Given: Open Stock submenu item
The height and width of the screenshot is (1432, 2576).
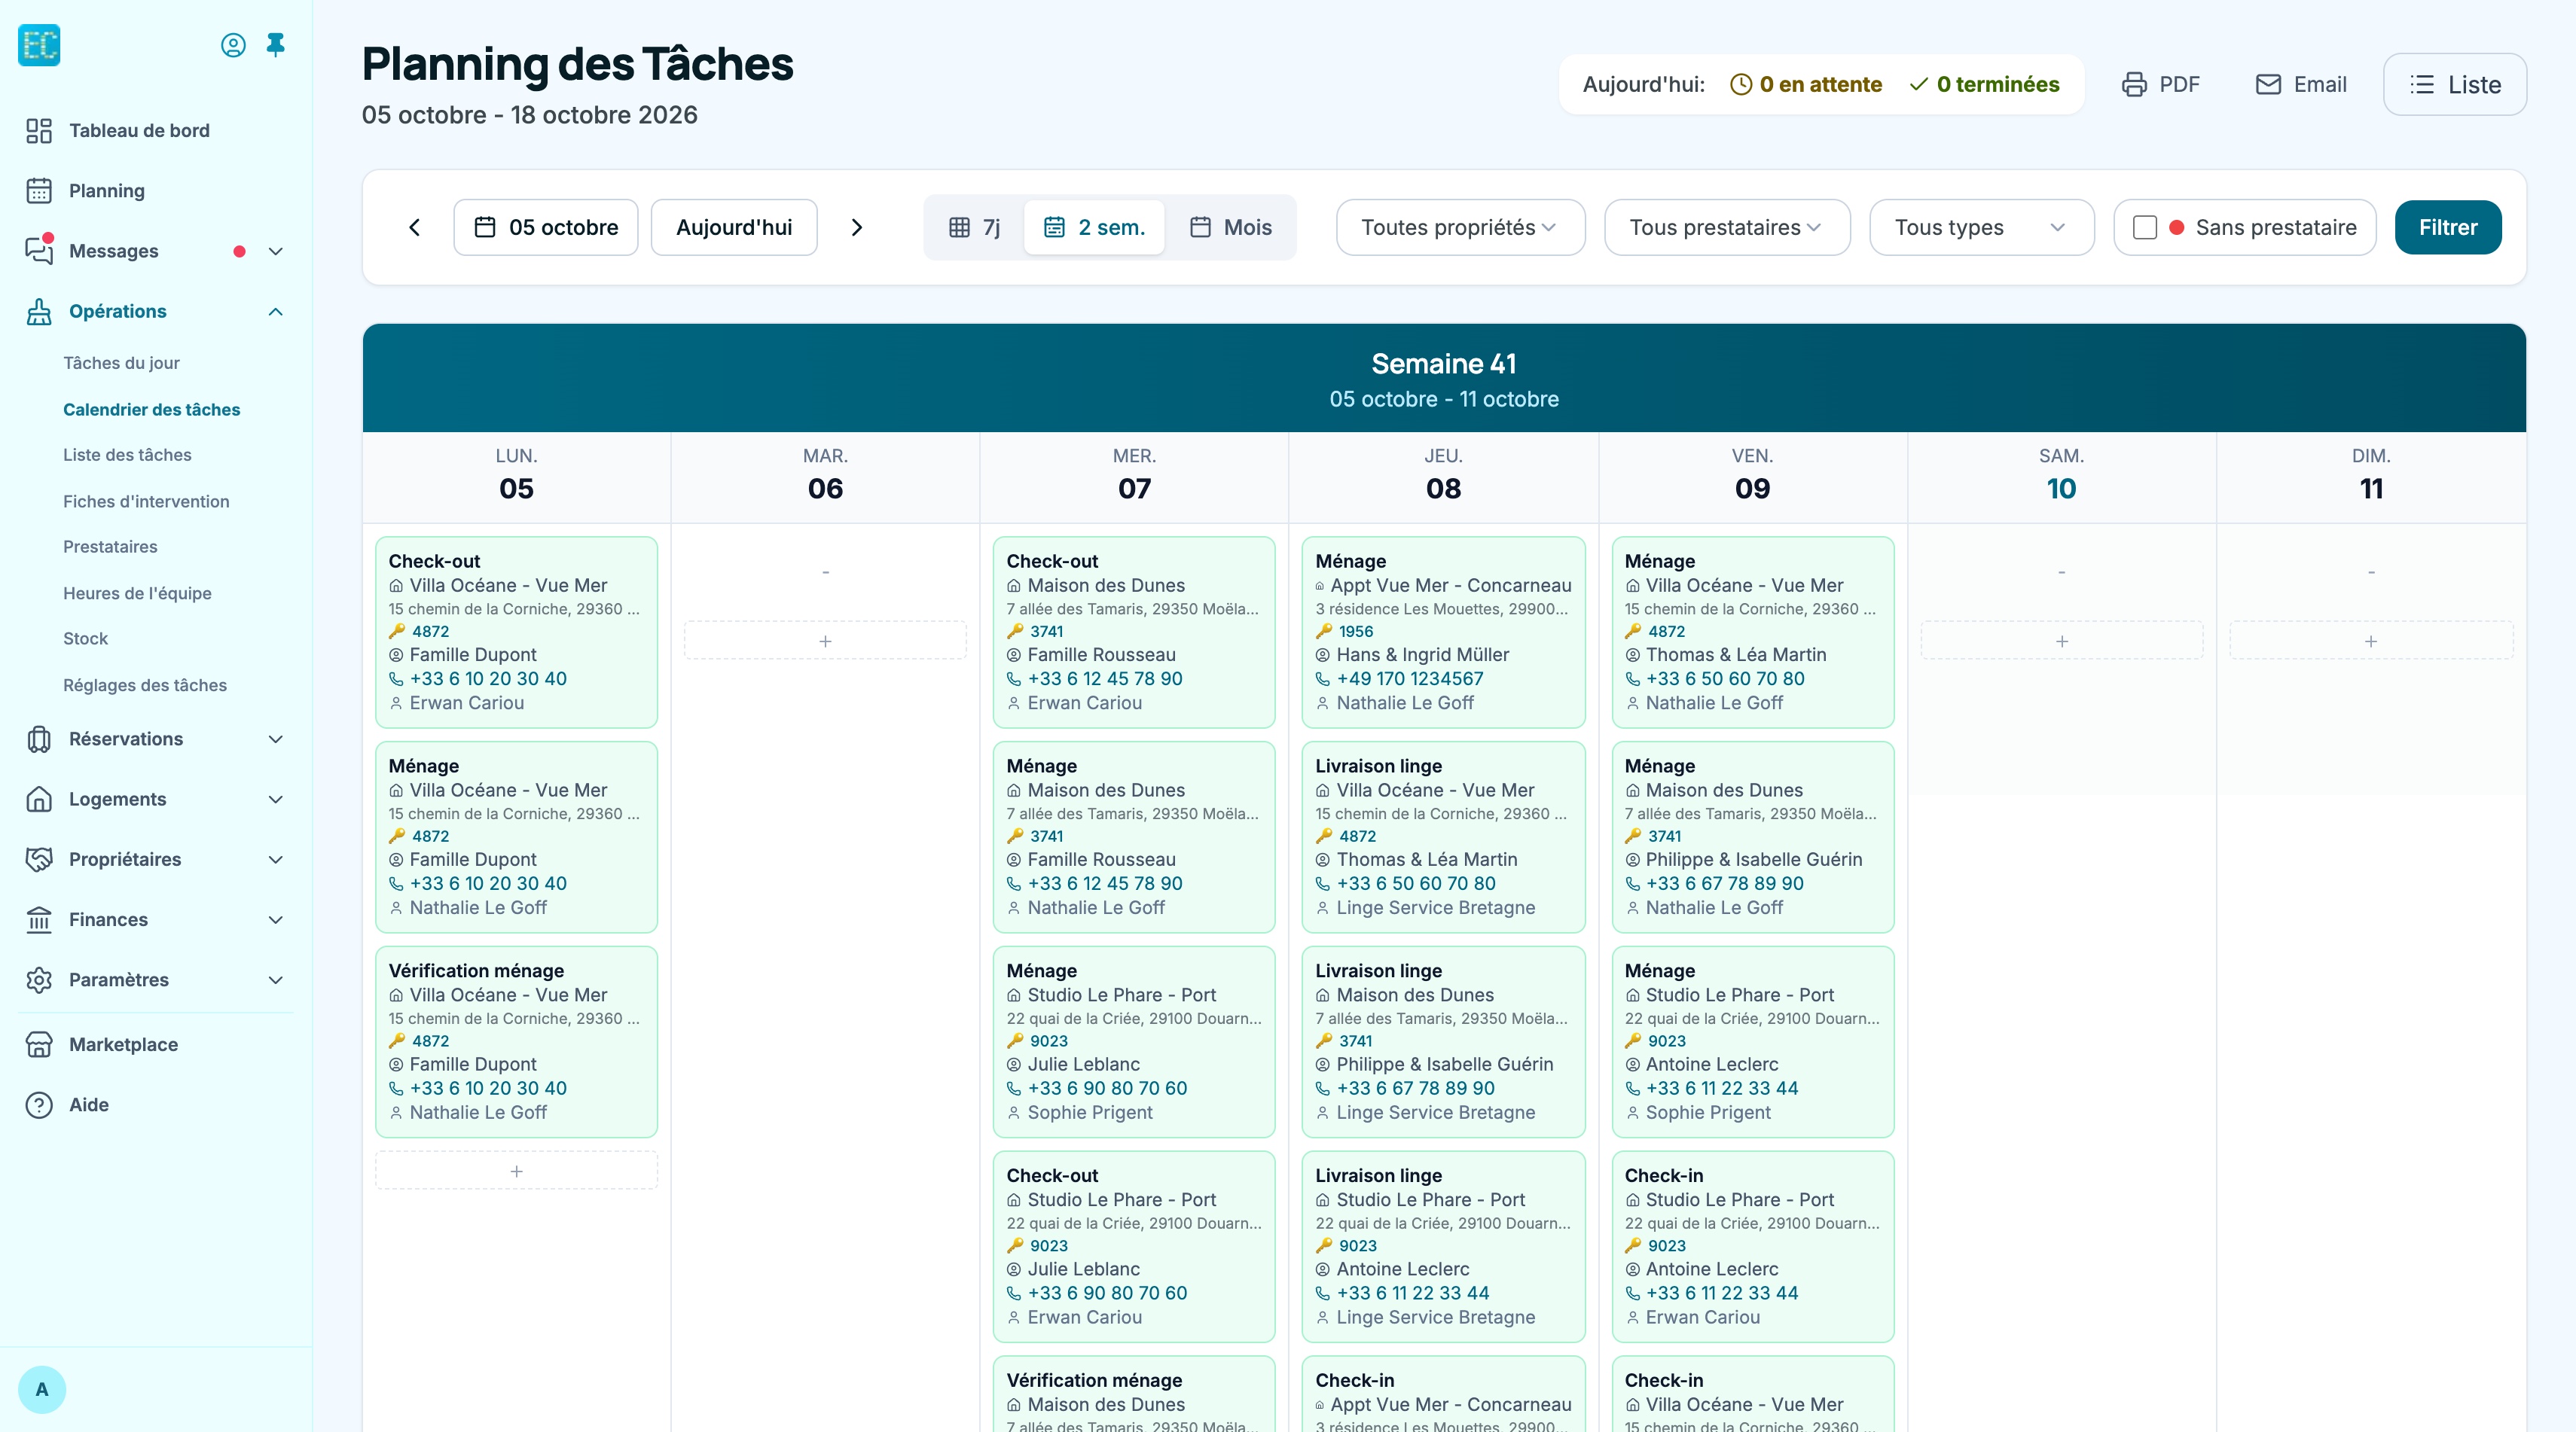Looking at the screenshot, I should click(85, 638).
